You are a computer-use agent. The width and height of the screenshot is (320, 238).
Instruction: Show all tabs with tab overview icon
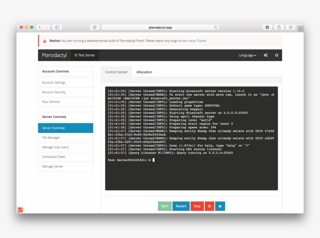[291, 27]
